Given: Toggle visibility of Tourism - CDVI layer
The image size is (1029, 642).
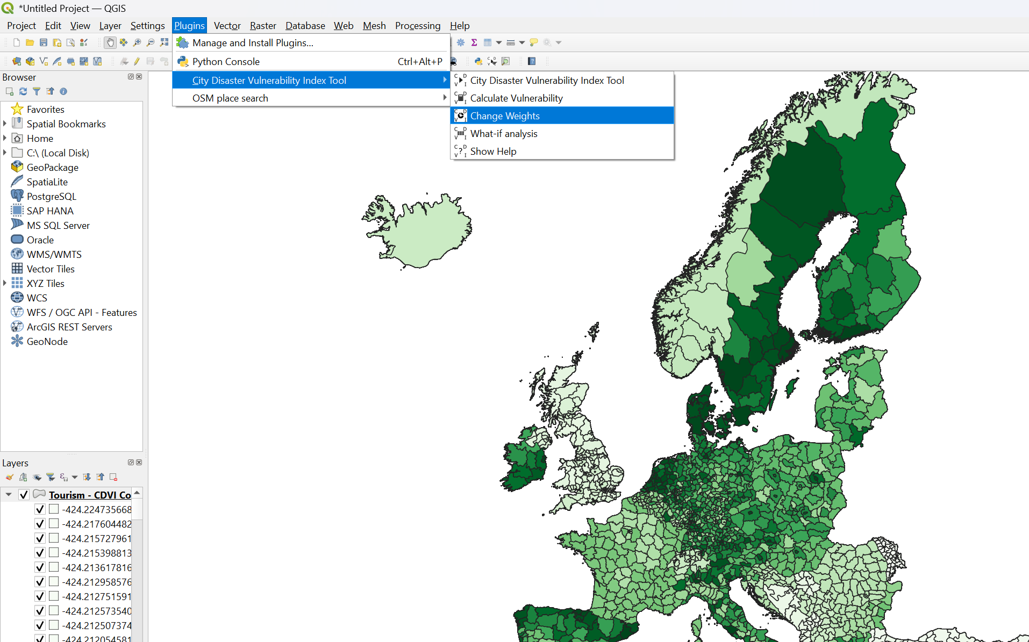Looking at the screenshot, I should pyautogui.click(x=24, y=495).
